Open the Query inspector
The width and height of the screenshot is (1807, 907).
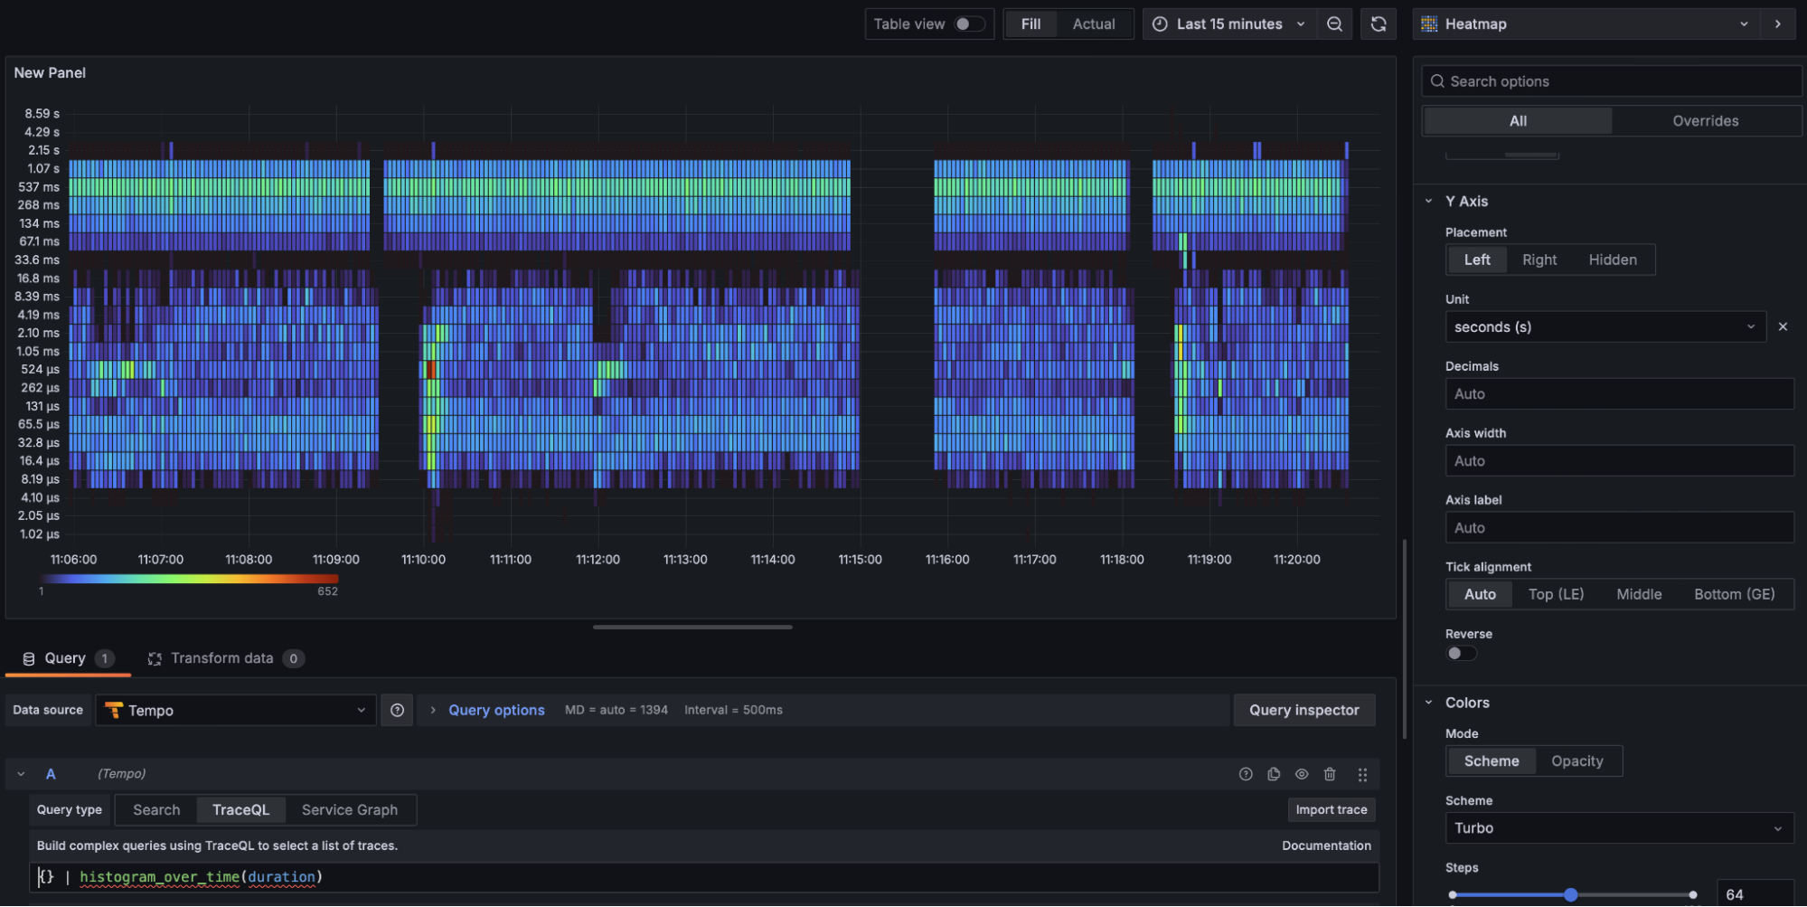pos(1303,710)
